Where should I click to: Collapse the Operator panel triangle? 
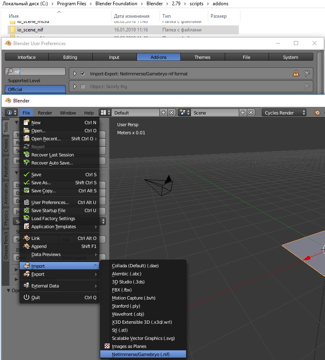pyautogui.click(x=8, y=290)
